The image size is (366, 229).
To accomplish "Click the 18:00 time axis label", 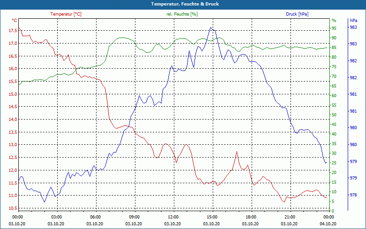I will point(251,217).
